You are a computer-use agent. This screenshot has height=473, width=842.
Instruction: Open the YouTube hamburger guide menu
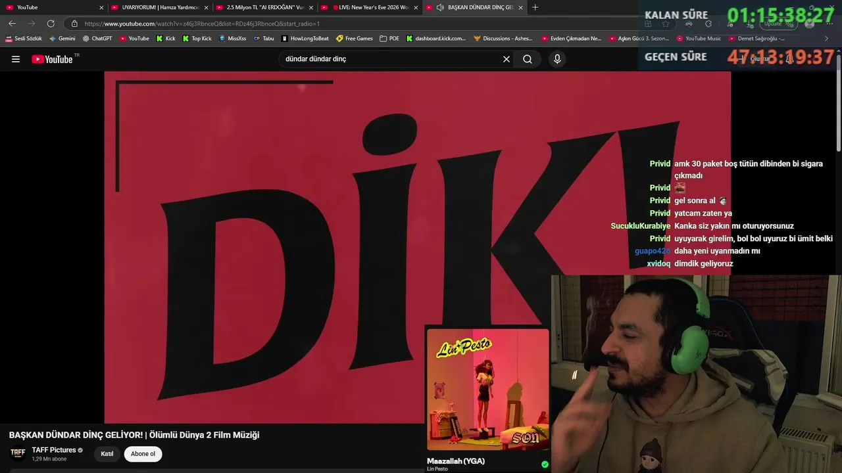(16, 59)
